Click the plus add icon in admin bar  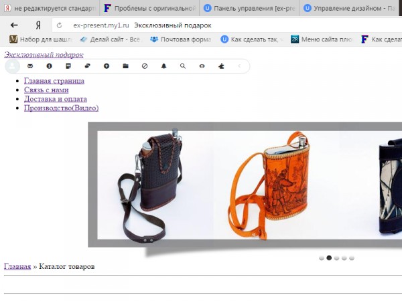click(107, 66)
